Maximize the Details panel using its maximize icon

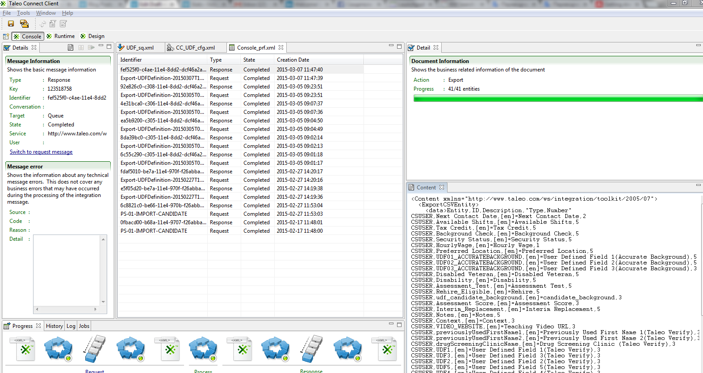(109, 46)
